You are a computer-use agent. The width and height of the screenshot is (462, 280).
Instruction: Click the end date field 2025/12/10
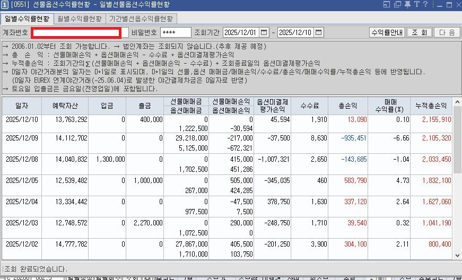tap(296, 32)
